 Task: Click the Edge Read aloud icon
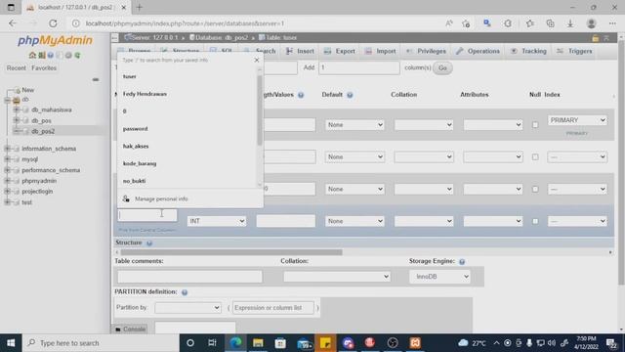click(449, 23)
